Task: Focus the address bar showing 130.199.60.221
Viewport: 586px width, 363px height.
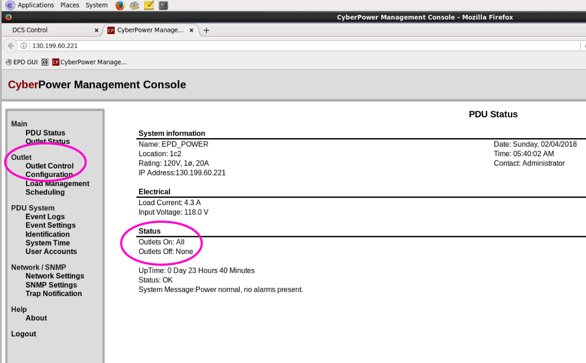Action: point(299,46)
